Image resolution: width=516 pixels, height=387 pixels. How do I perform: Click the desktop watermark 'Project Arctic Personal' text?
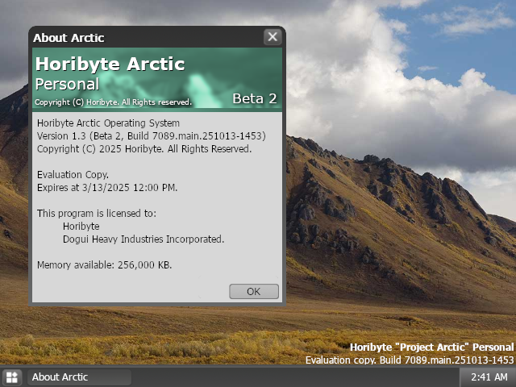pos(431,347)
